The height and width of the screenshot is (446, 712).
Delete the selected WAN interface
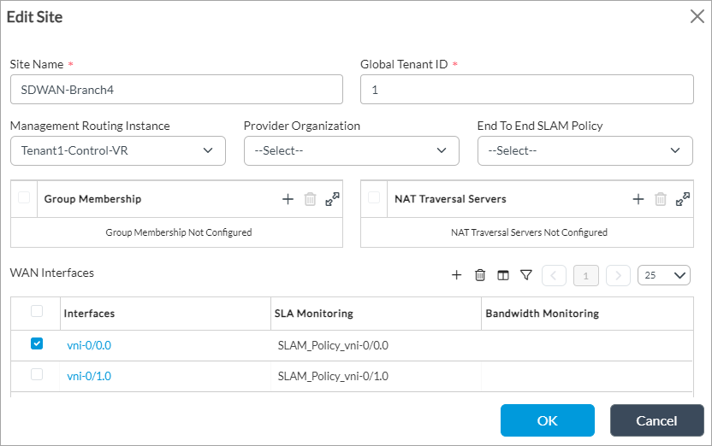click(480, 275)
